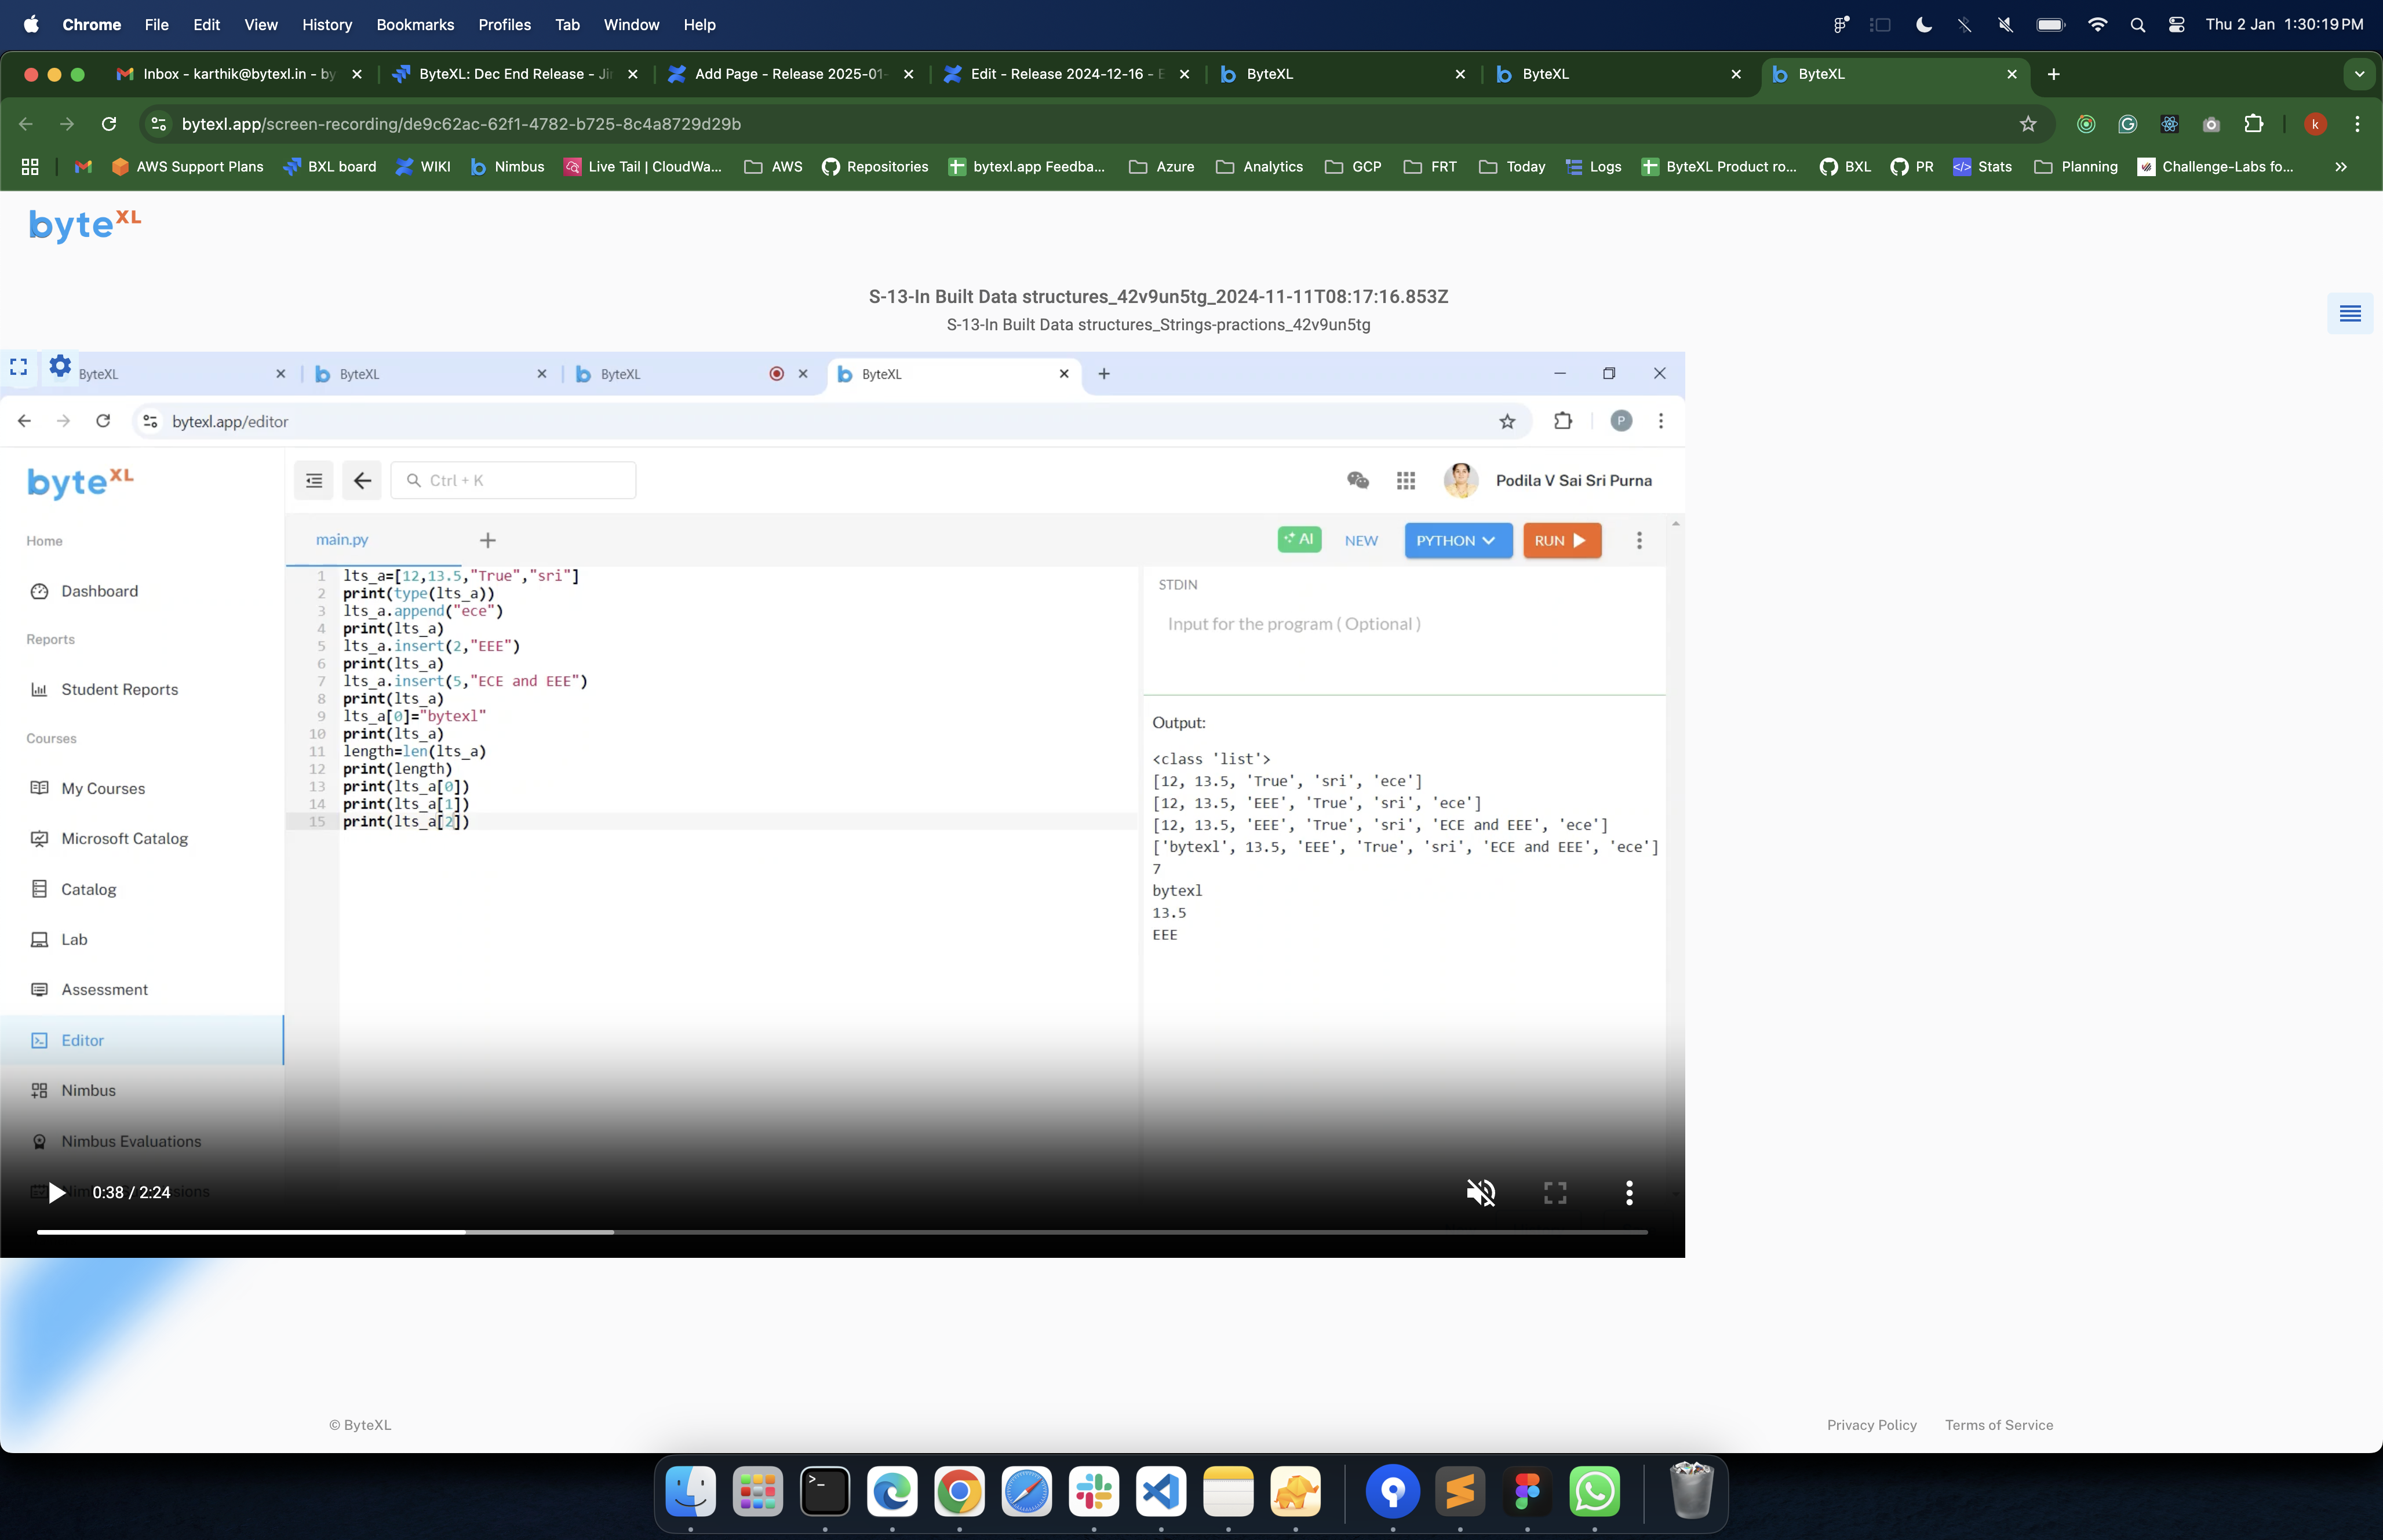The image size is (2383, 1540).
Task: Open the Privacy Policy link
Action: coord(1872,1425)
